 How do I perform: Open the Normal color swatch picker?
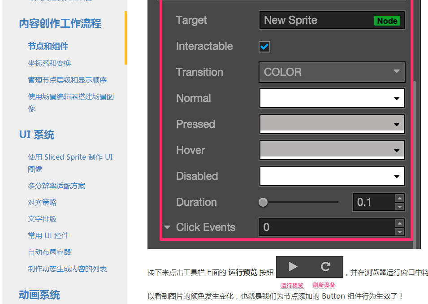(332, 98)
